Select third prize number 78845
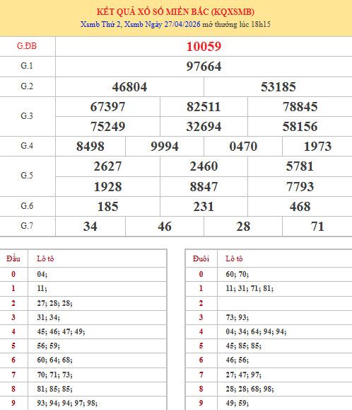Image resolution: width=352 pixels, height=410 pixels. tap(300, 107)
